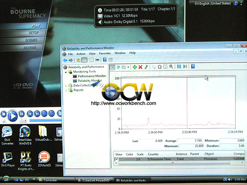Click PowerDVD next chapter button
The height and width of the screenshot is (185, 247).
37,114
